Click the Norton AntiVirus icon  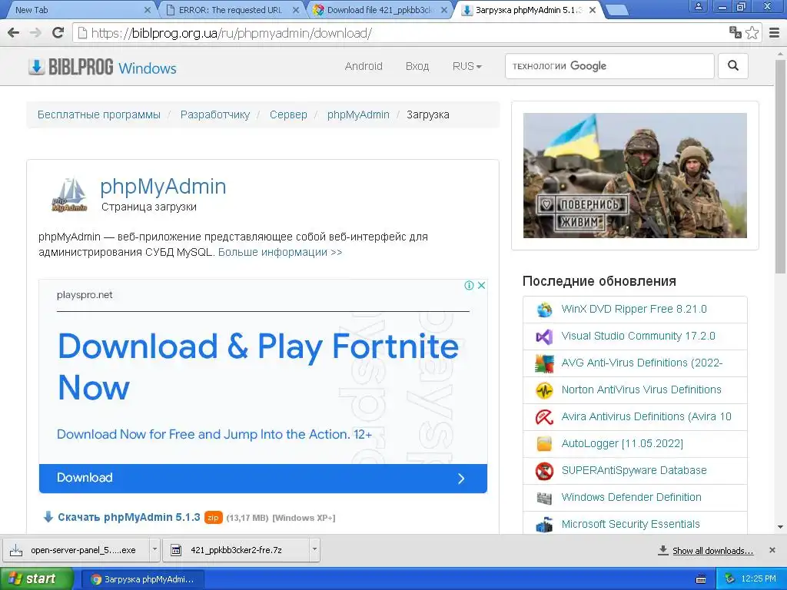coord(544,390)
